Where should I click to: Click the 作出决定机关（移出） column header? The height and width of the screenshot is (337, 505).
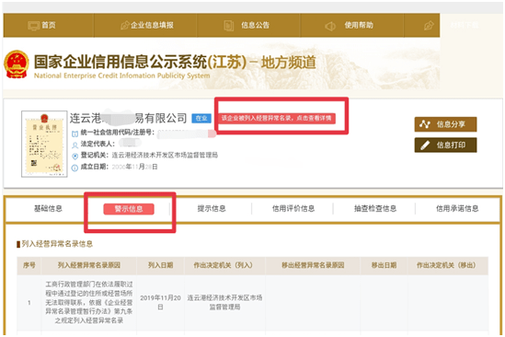pos(448,265)
